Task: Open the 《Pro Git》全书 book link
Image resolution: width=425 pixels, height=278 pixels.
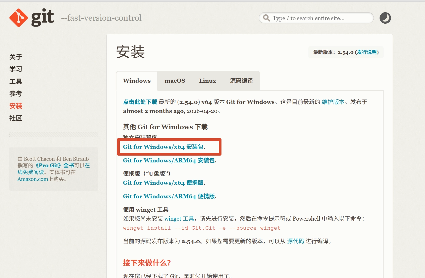Action: (54, 165)
